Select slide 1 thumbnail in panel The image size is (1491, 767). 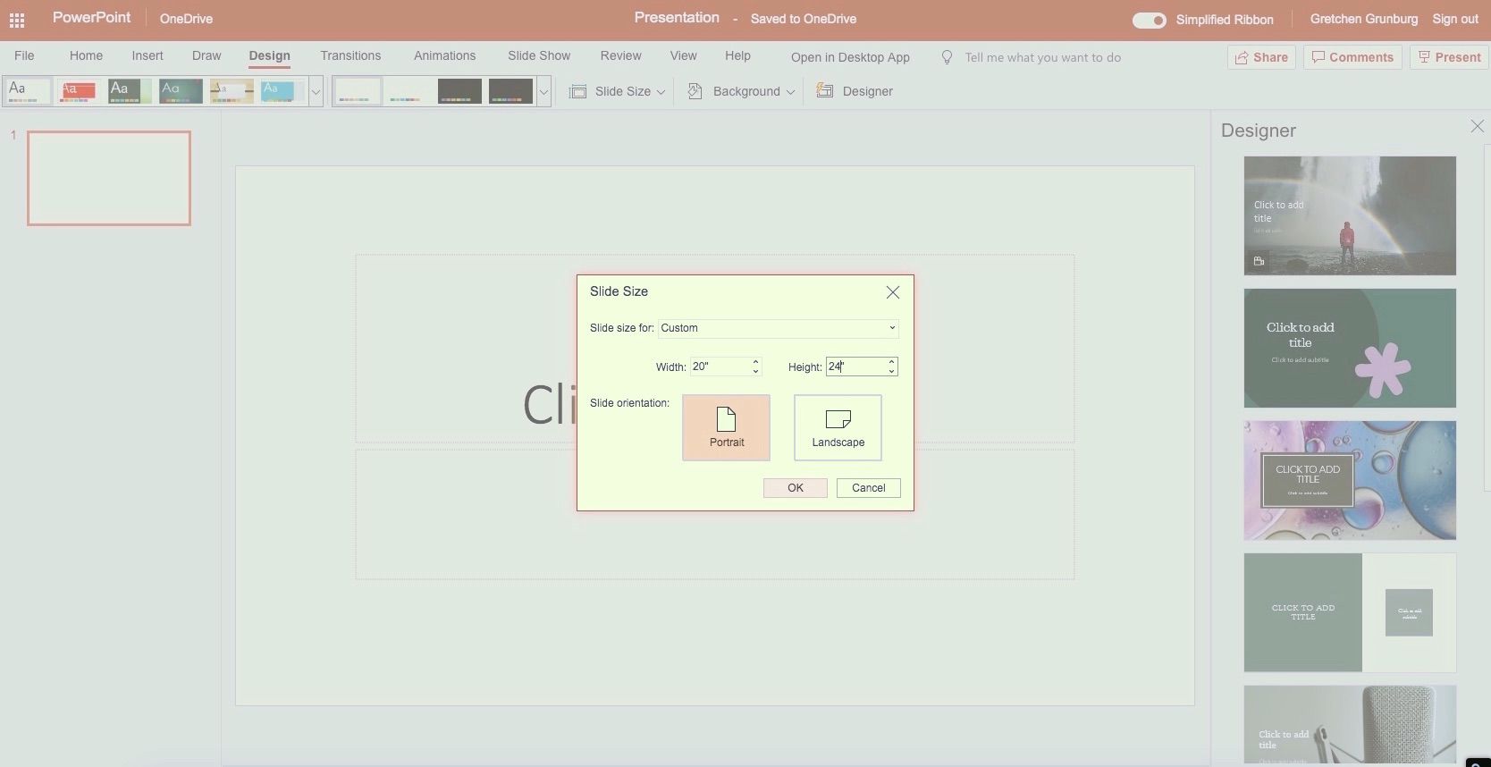pos(109,178)
